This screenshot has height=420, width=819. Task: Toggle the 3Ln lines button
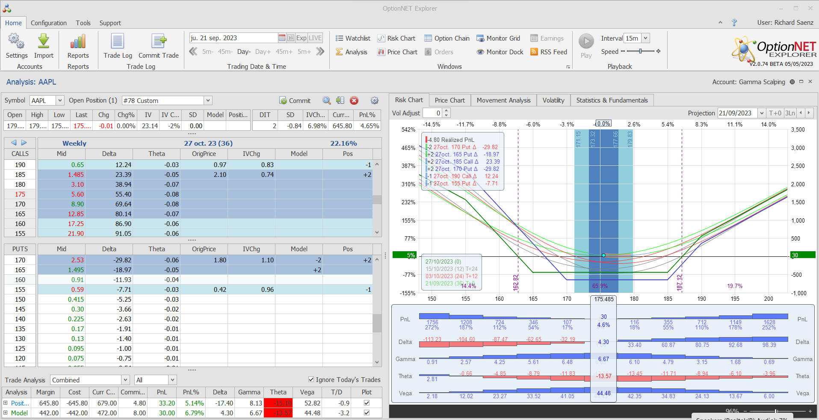[x=790, y=113]
